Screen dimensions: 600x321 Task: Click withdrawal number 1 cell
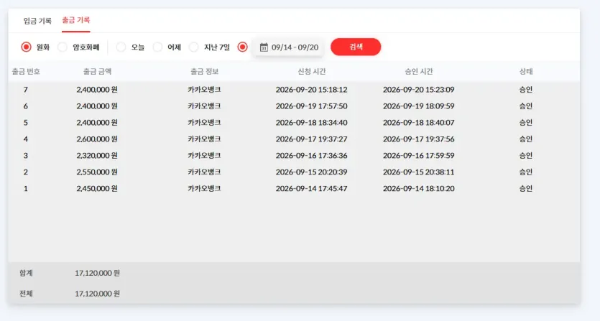tap(26, 188)
